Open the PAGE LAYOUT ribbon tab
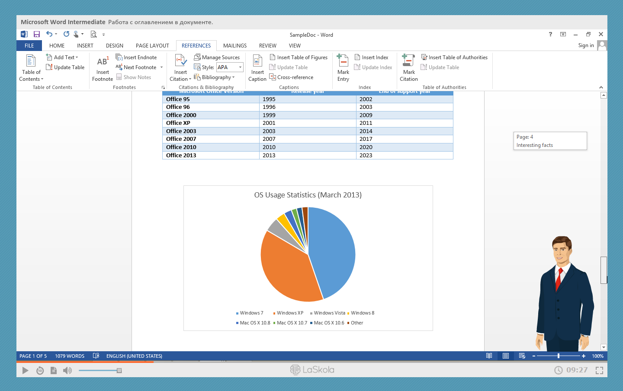 [x=152, y=46]
